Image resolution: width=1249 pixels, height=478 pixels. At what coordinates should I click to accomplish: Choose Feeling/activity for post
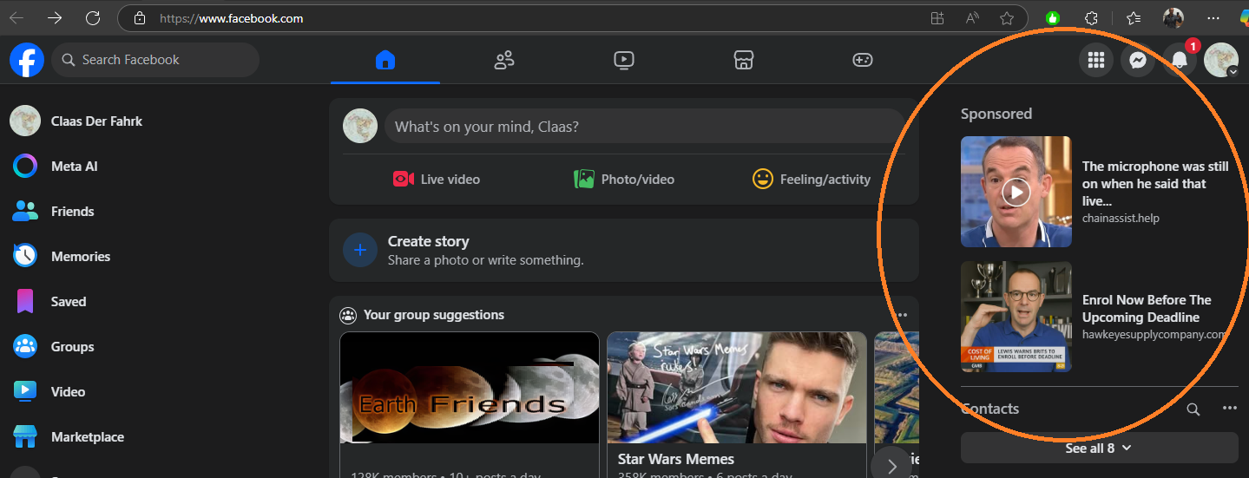[812, 180]
